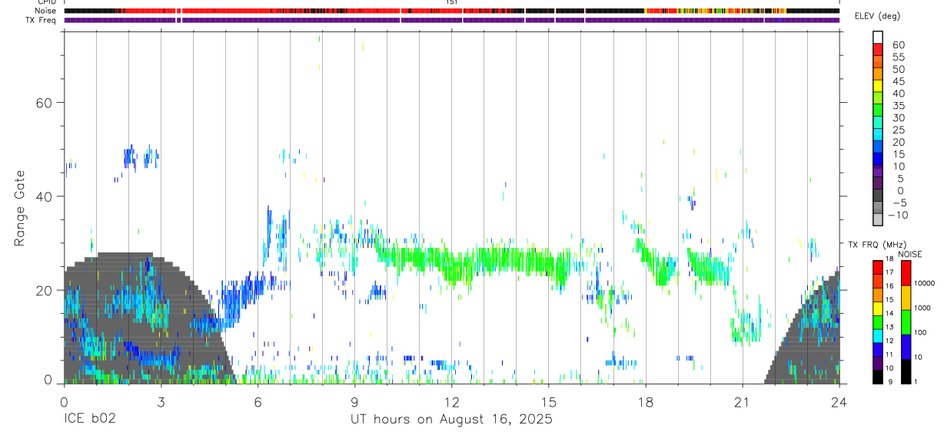Click the 'UT hours on August 16, 2025' axis title
This screenshot has height=435, width=944.
click(x=452, y=420)
